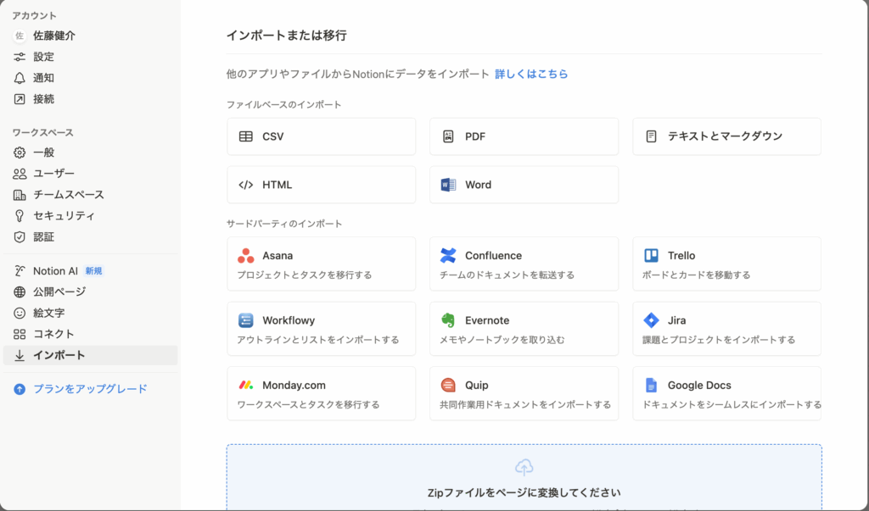Click the Google Docs icon
Viewport: 869px width, 511px height.
651,385
